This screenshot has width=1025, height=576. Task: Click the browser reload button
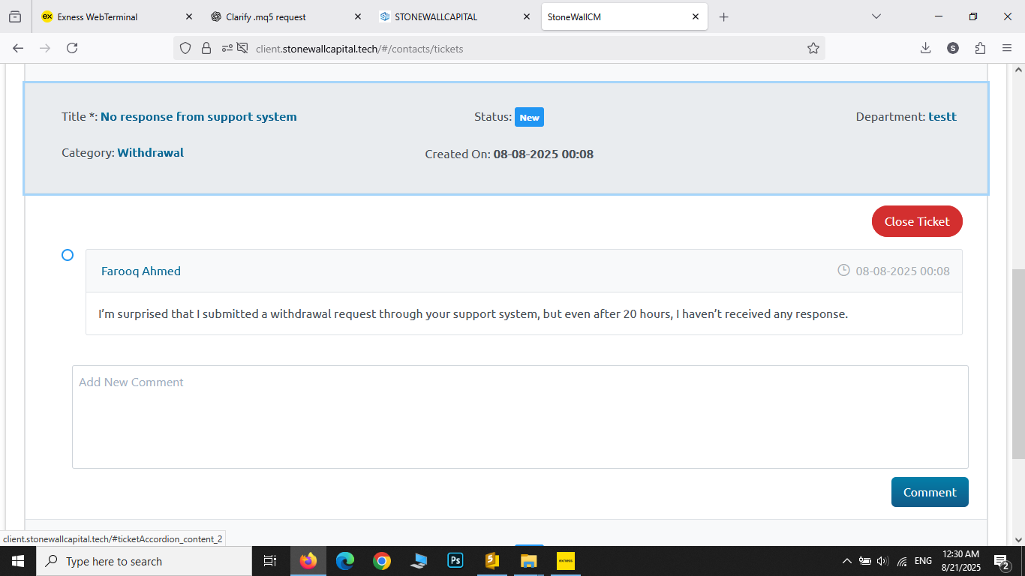click(x=72, y=48)
